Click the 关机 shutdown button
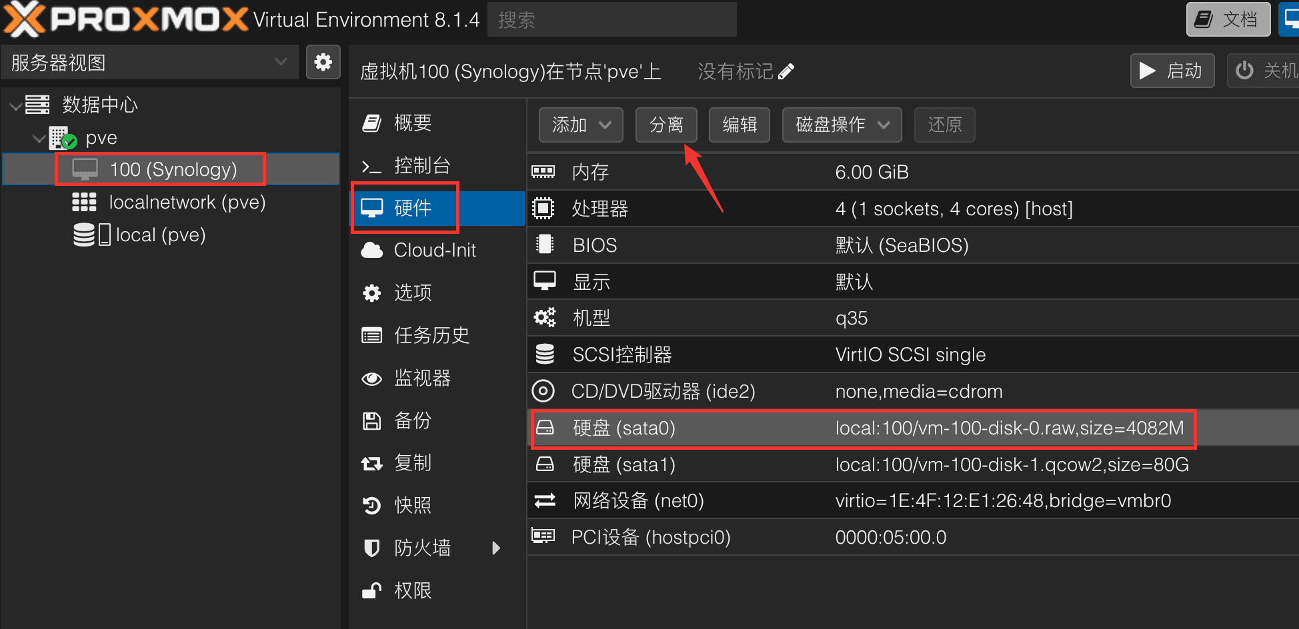 [x=1264, y=71]
